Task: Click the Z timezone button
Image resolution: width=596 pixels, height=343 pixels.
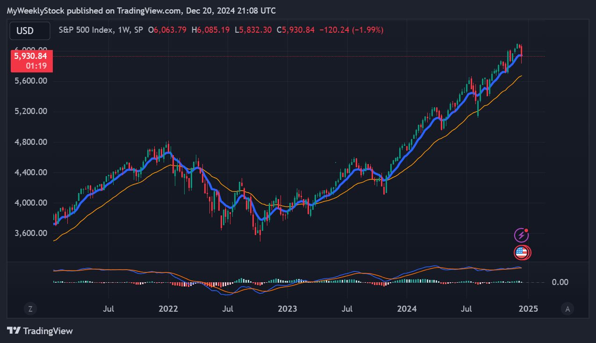Action: pyautogui.click(x=30, y=308)
